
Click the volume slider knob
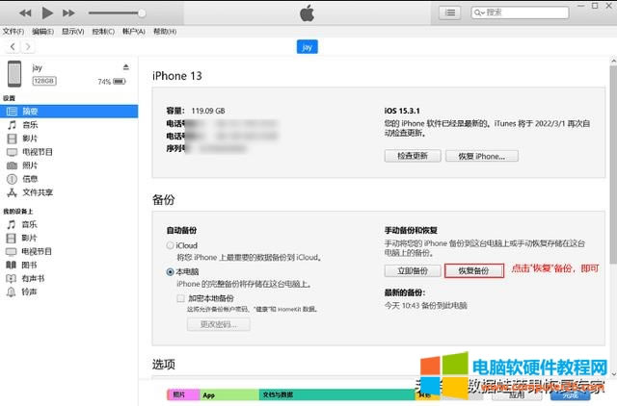pyautogui.click(x=142, y=13)
